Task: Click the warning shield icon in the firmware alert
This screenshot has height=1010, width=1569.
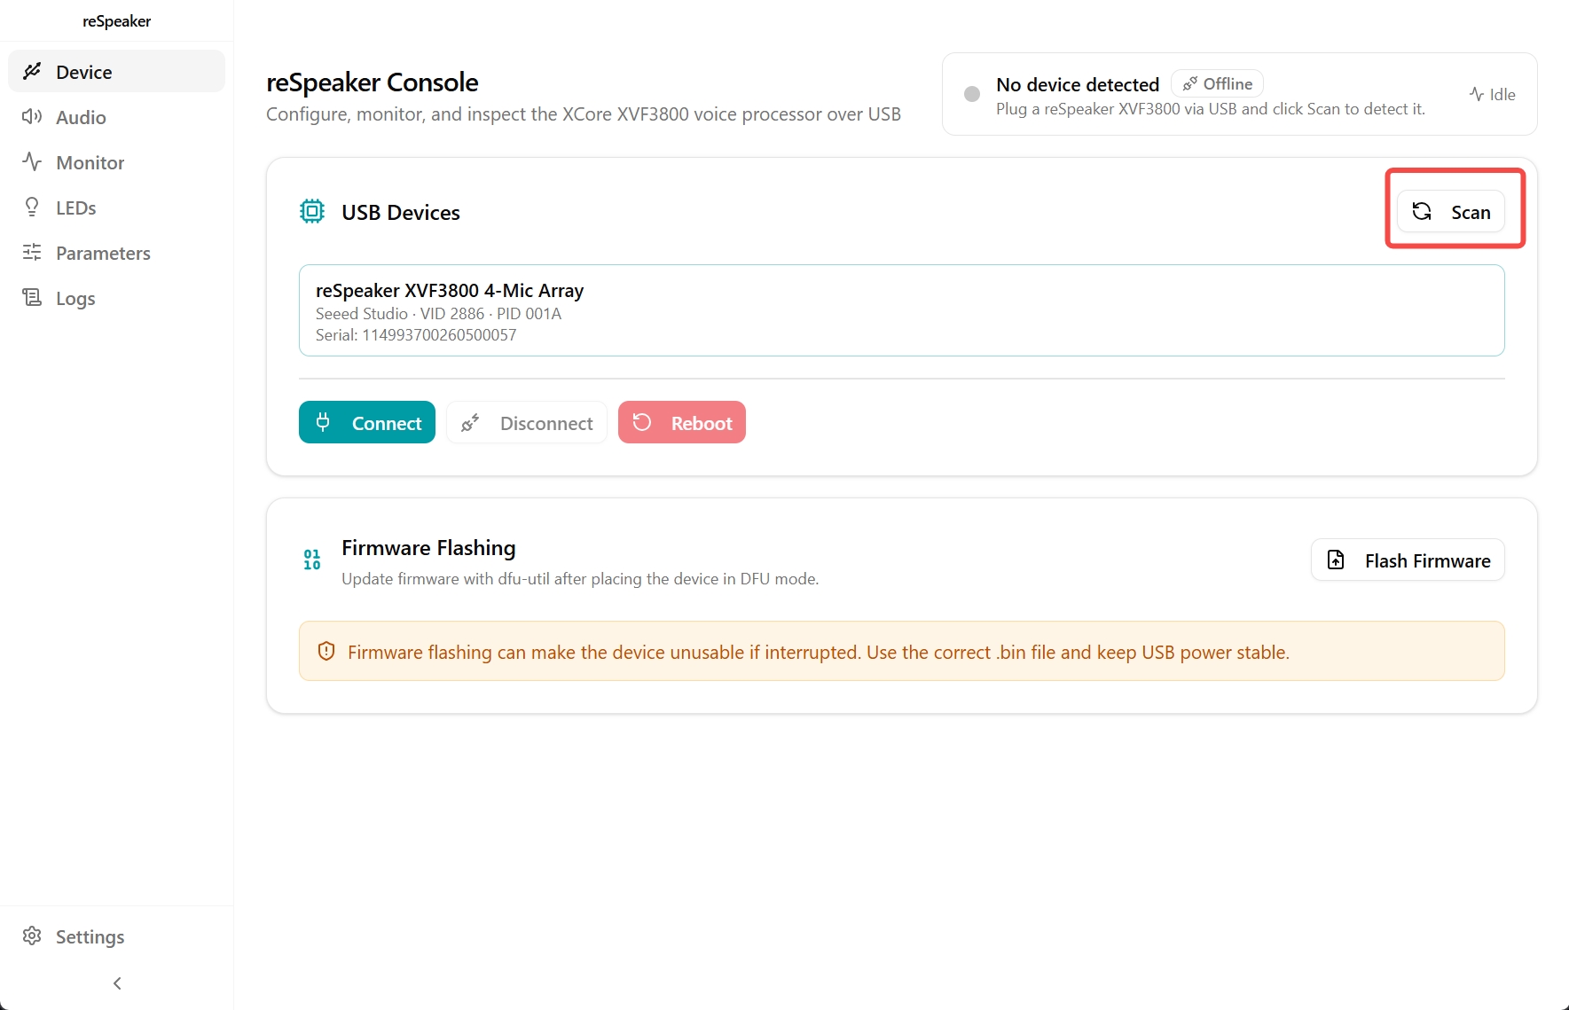Action: coord(326,652)
